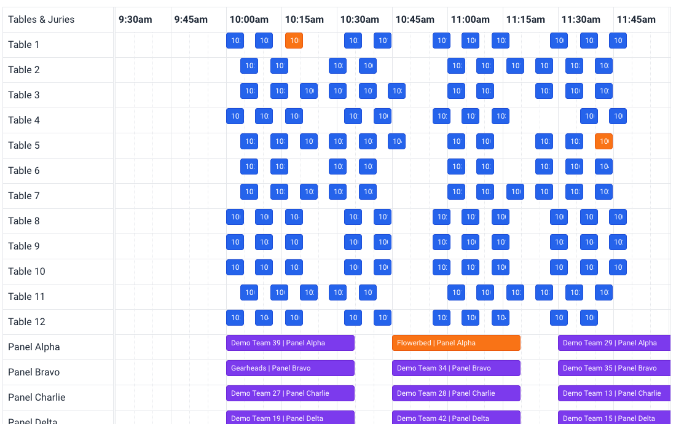Select the Table 6 row label

point(24,171)
